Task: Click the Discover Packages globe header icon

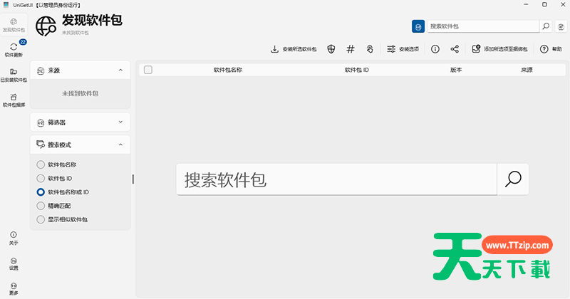Action: tap(46, 26)
